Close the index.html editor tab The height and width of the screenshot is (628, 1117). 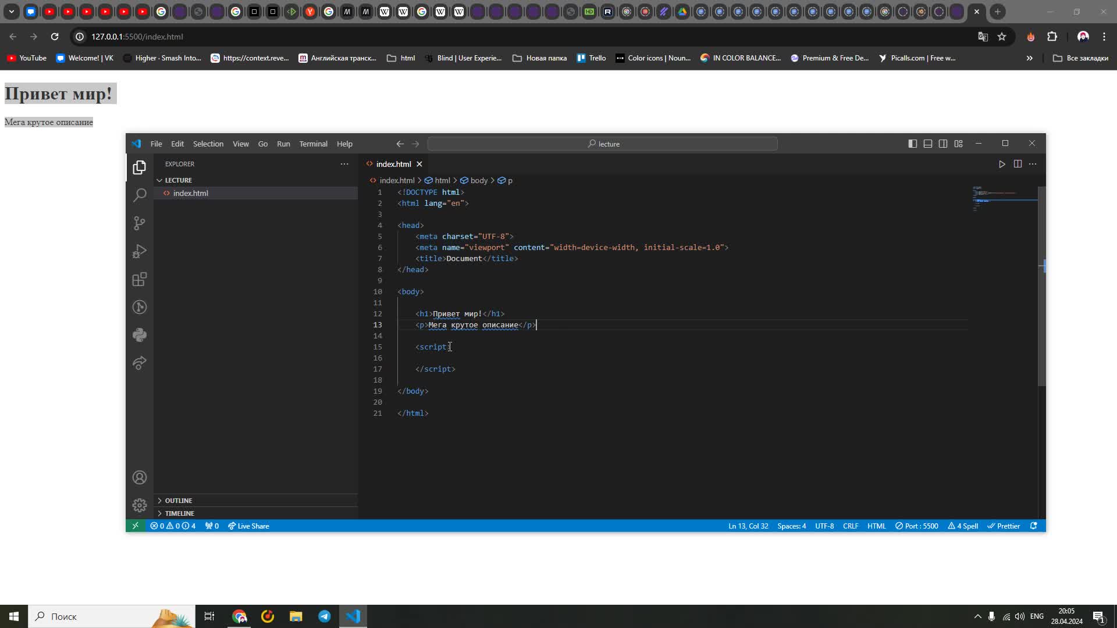point(419,164)
